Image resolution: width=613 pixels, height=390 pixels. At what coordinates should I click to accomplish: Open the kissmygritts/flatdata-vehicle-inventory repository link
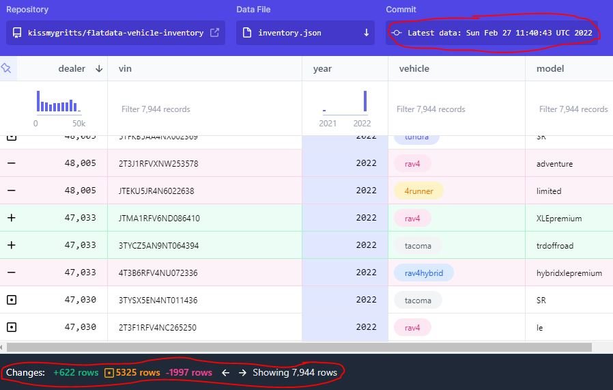[x=115, y=33]
